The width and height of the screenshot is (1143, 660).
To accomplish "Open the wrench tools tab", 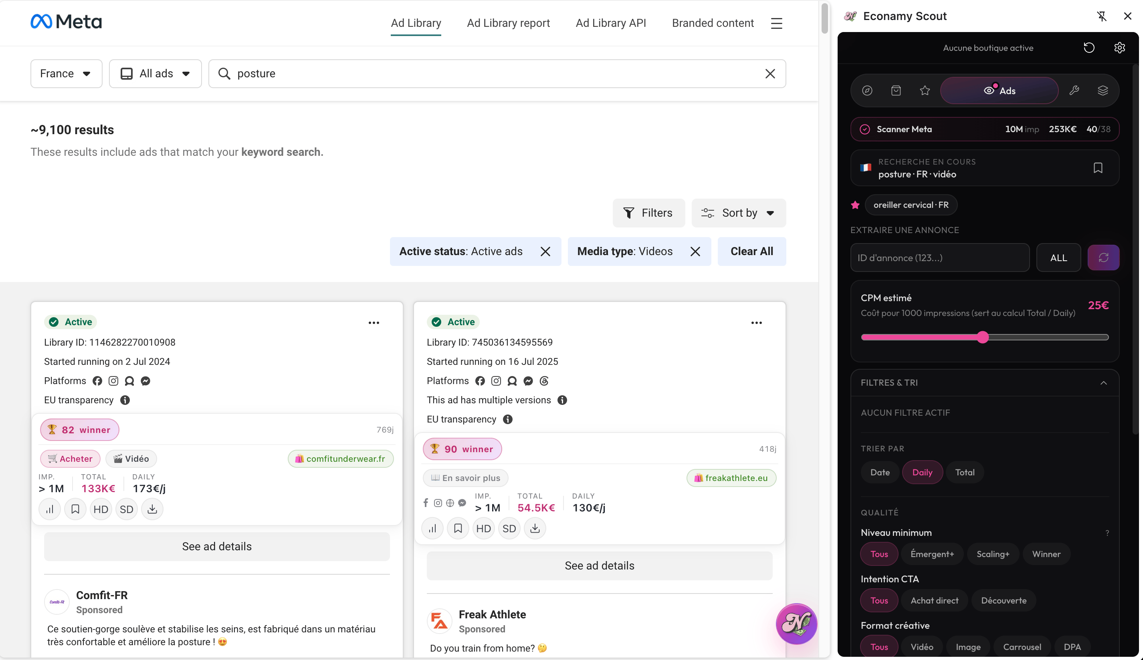I will 1074,91.
